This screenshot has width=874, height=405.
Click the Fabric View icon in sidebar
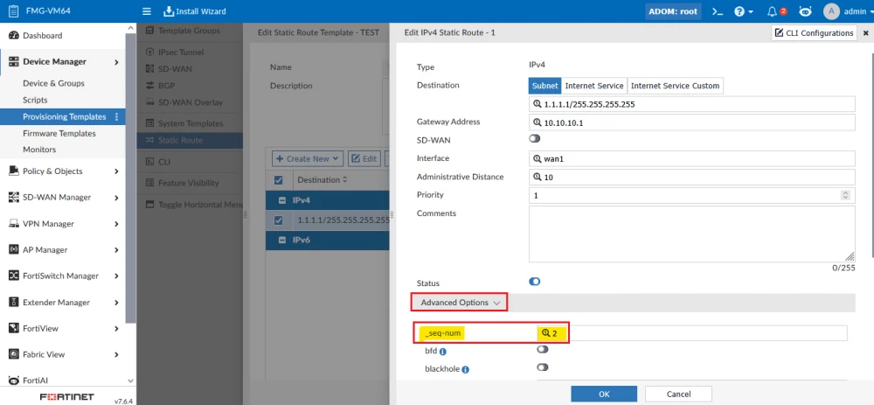point(13,354)
